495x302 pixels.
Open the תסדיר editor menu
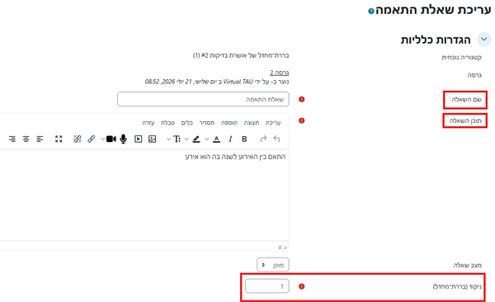click(x=207, y=123)
